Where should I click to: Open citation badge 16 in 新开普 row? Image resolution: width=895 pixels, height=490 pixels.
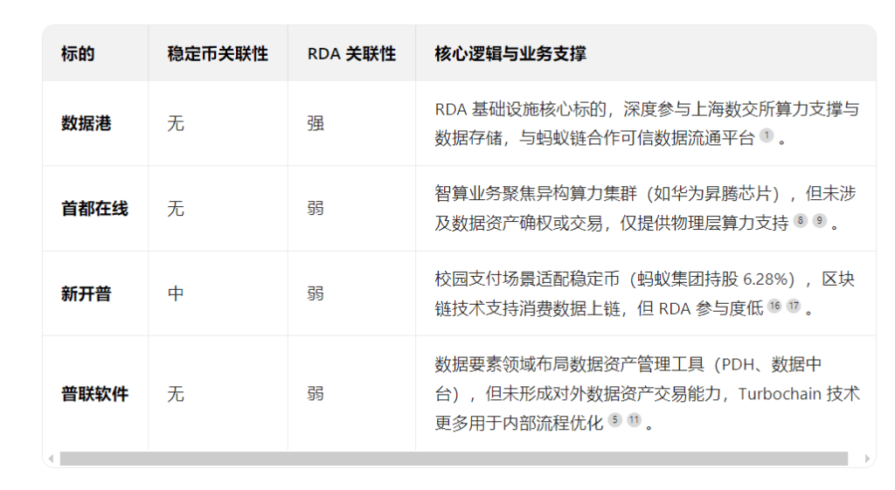tap(774, 306)
